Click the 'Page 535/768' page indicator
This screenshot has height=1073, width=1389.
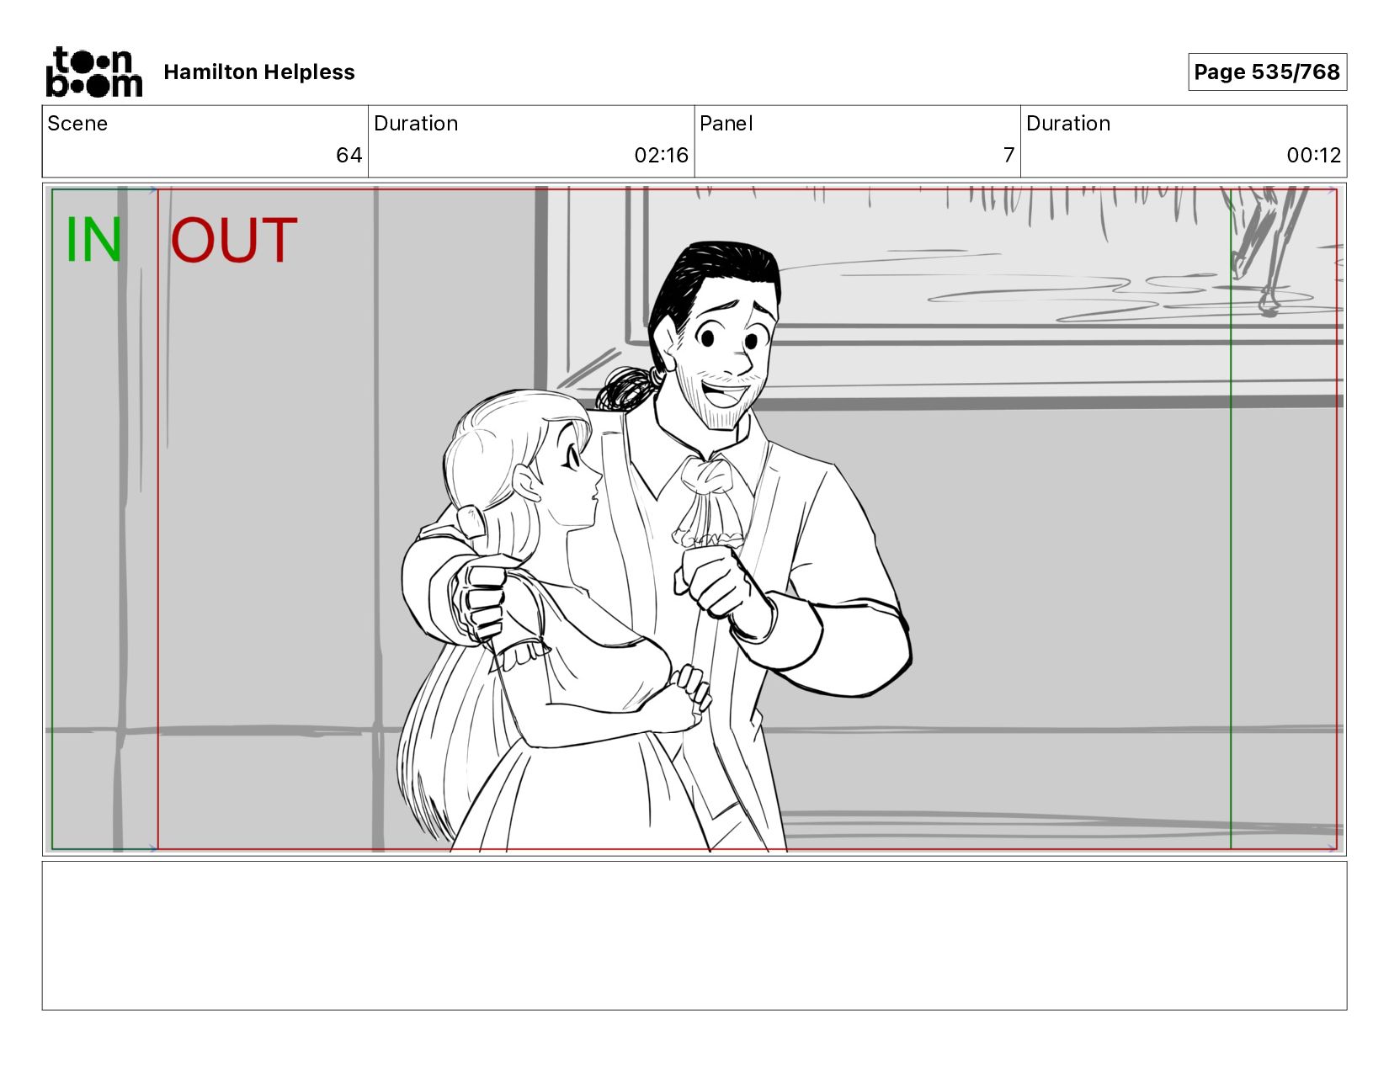tap(1267, 72)
